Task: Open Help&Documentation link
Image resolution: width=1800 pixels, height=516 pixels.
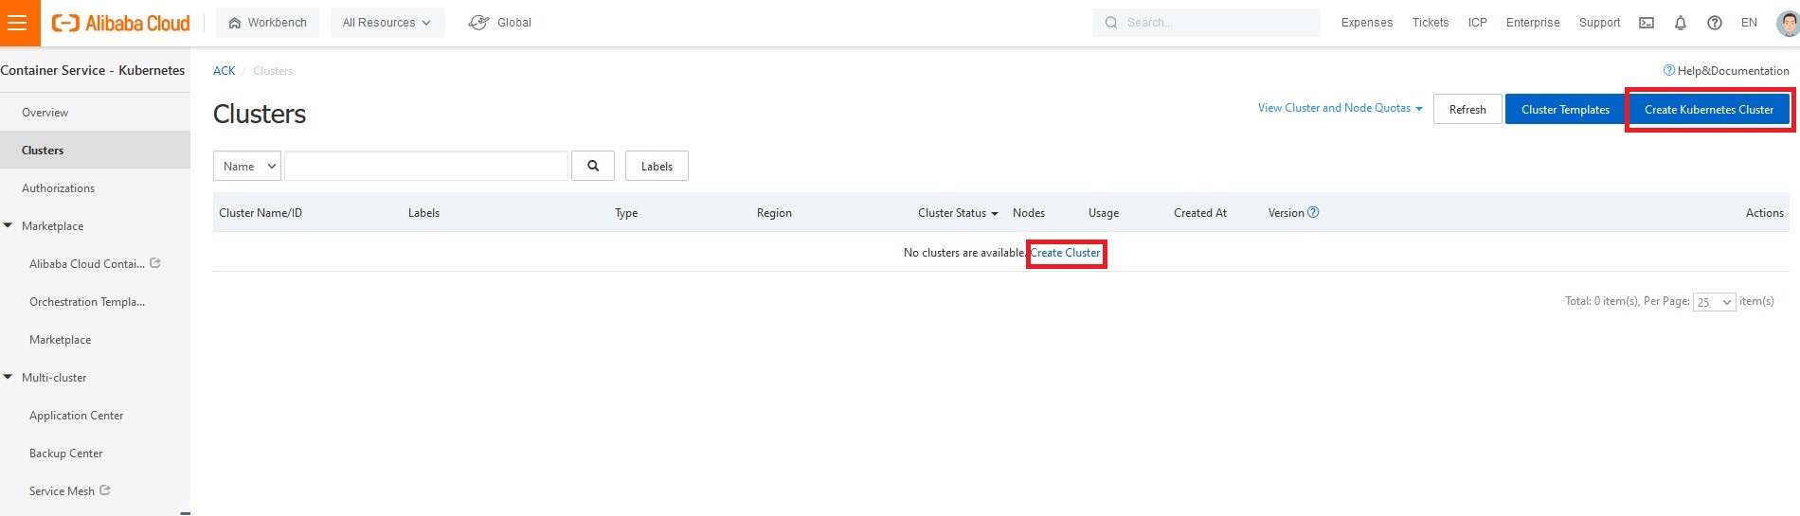Action: click(x=1726, y=71)
